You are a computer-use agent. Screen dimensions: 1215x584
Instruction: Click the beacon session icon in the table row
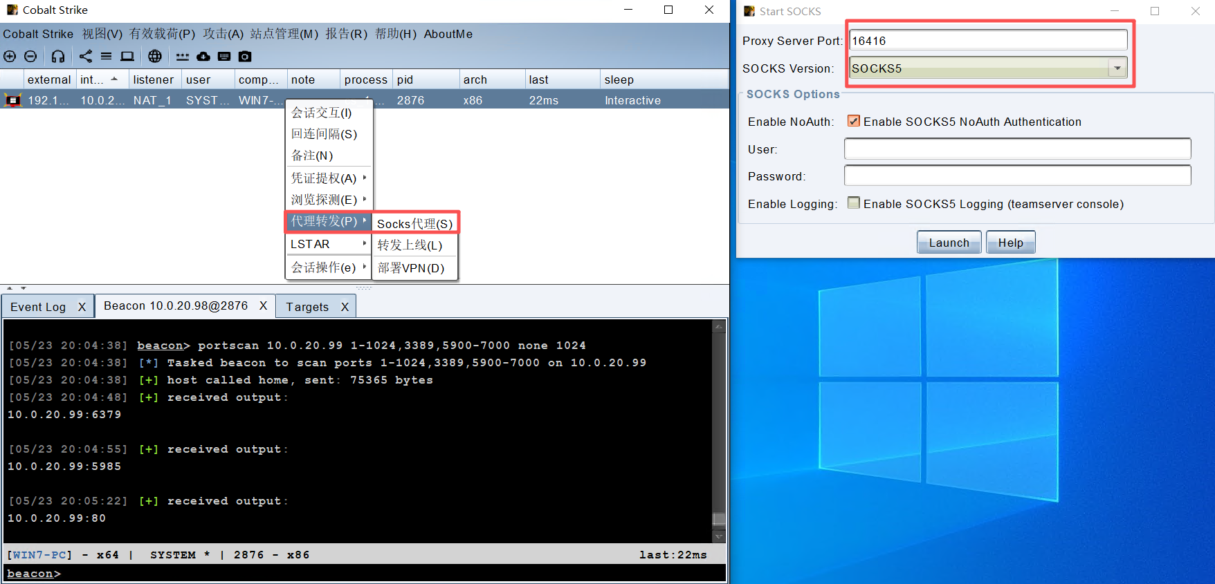tap(12, 100)
